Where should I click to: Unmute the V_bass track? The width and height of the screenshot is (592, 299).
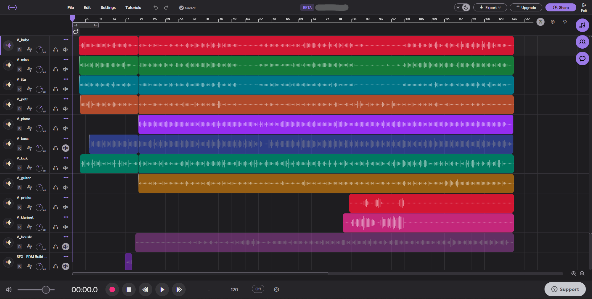[x=66, y=148]
